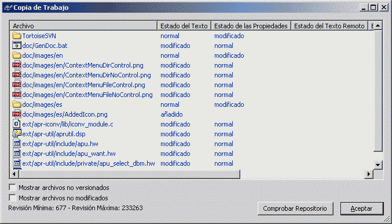This screenshot has width=392, height=224.
Task: Click the AddedIcon.png file icon
Action: coord(16,114)
